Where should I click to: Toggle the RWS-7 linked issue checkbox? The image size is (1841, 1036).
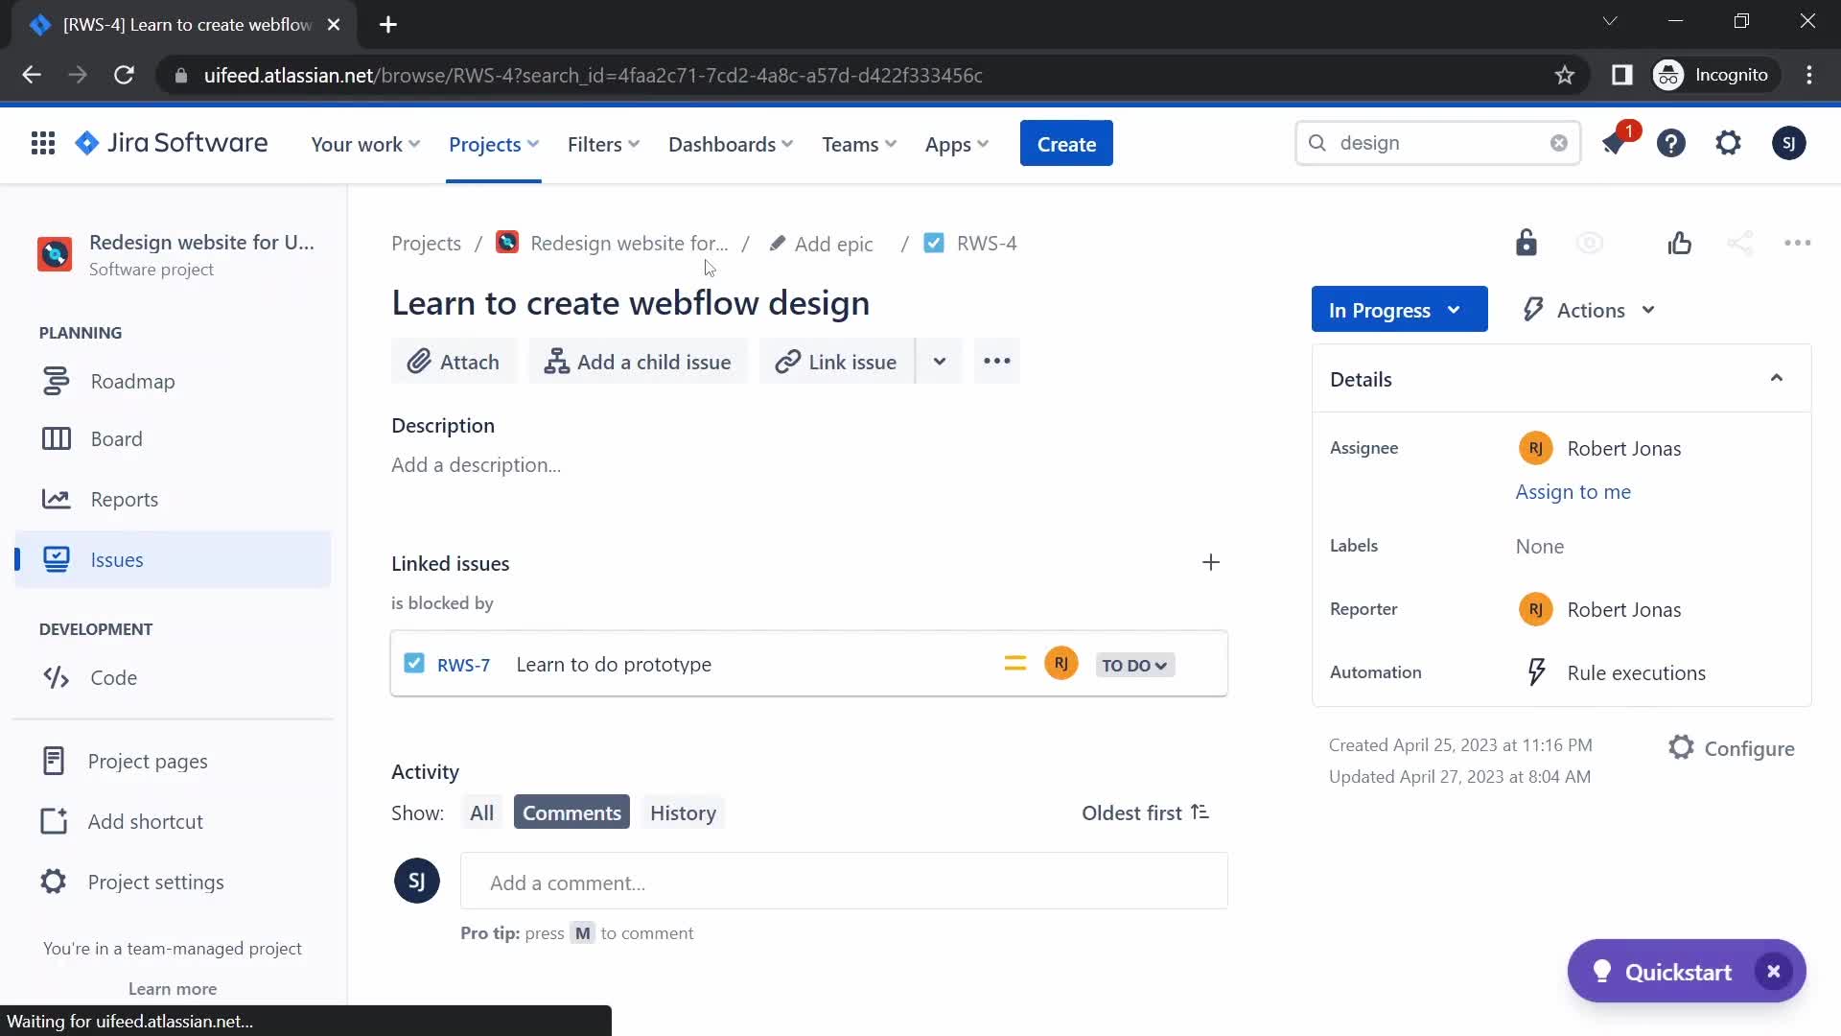coord(413,663)
